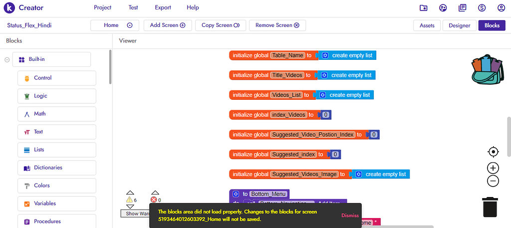511x228 pixels.
Task: Open the Test menu
Action: pos(133,7)
